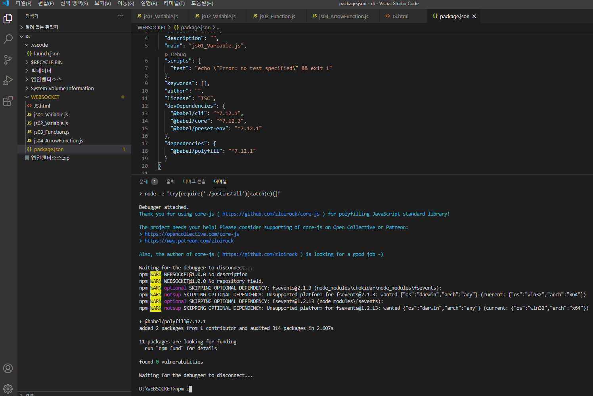Close the package.json editor tab

(x=474, y=16)
